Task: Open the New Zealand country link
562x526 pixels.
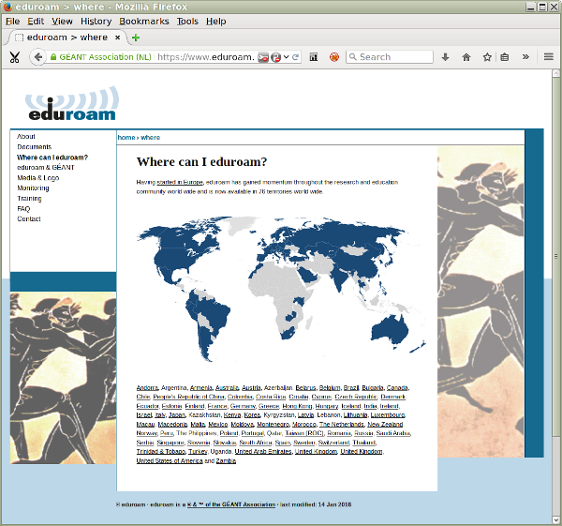Action: click(x=385, y=425)
